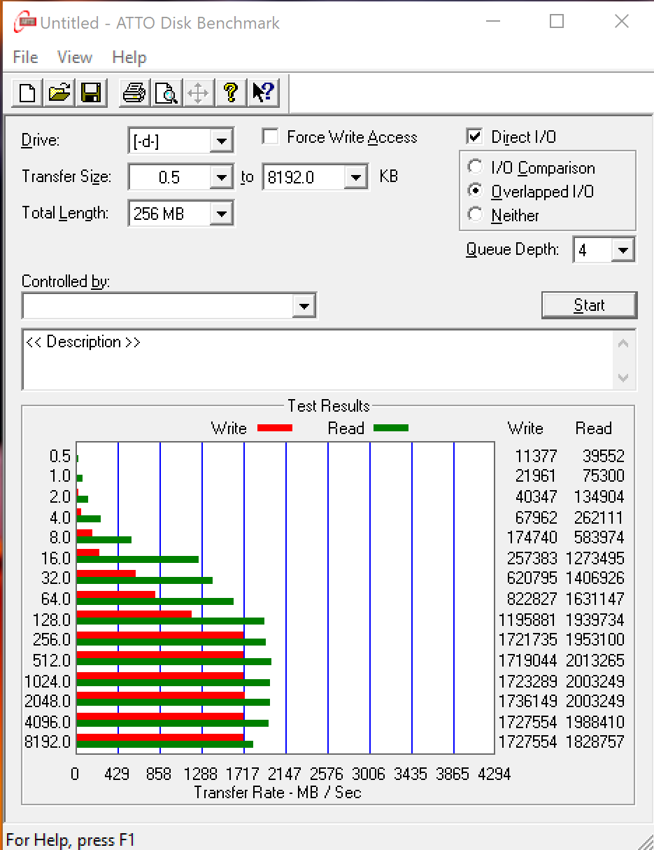Expand the Queue Depth dropdown

coord(623,250)
